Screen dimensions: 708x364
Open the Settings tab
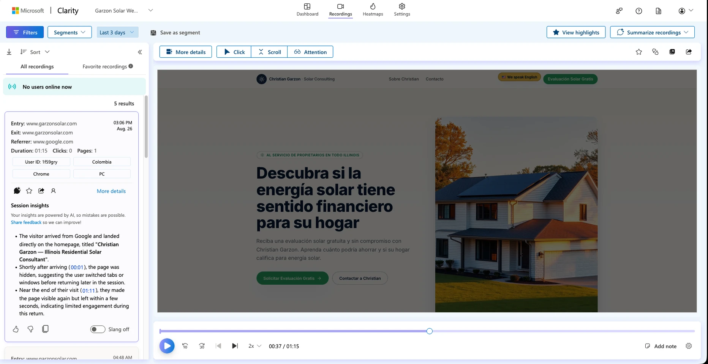point(402,10)
